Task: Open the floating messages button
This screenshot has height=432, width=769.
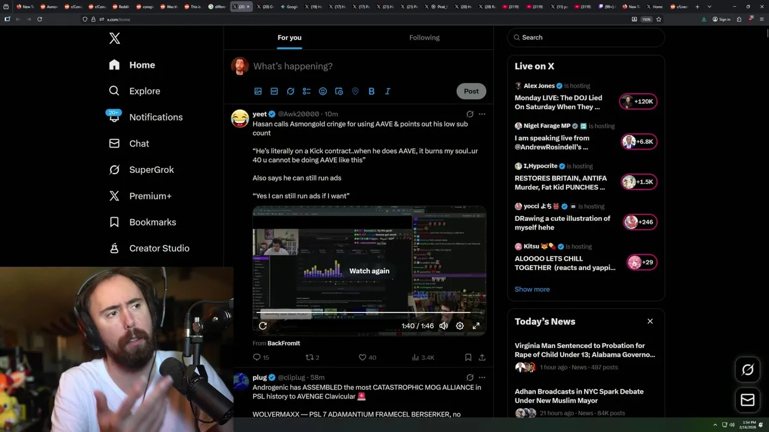Action: (747, 400)
